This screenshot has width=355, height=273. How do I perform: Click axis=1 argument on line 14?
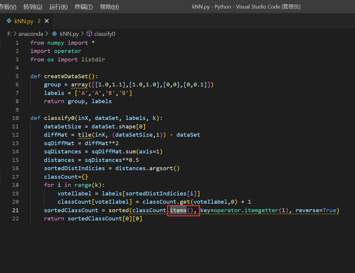point(149,152)
